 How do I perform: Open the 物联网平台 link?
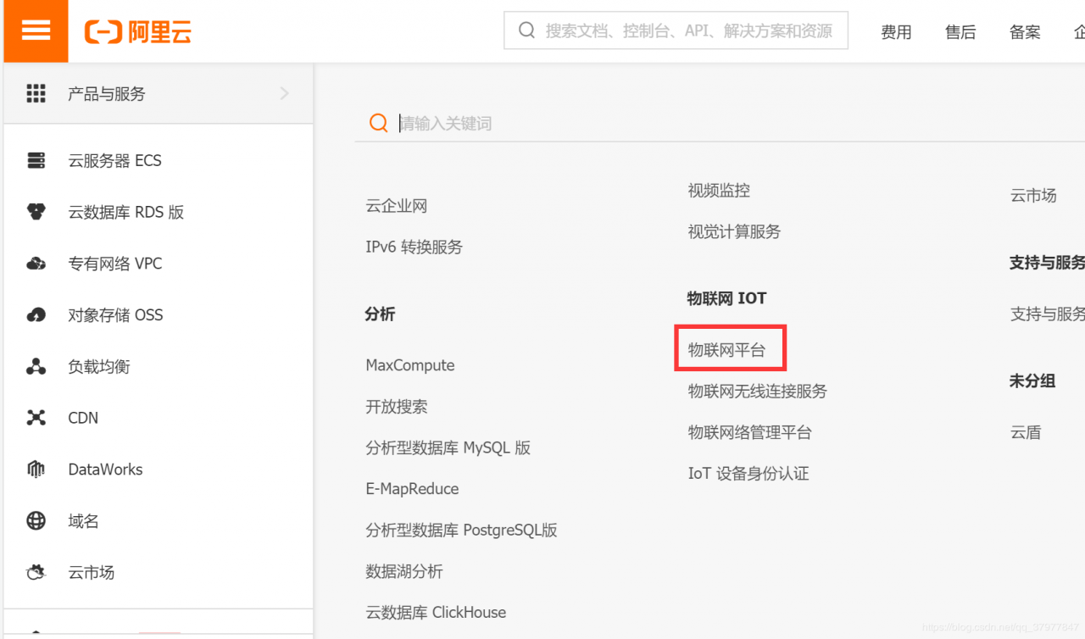726,349
